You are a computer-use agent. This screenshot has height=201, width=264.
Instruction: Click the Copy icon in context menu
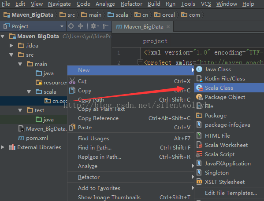point(72,90)
